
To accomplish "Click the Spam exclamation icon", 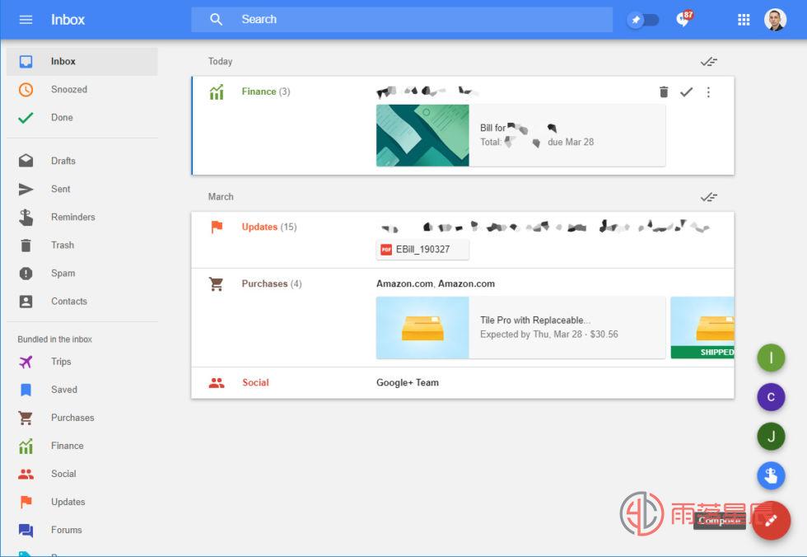I will click(x=26, y=274).
